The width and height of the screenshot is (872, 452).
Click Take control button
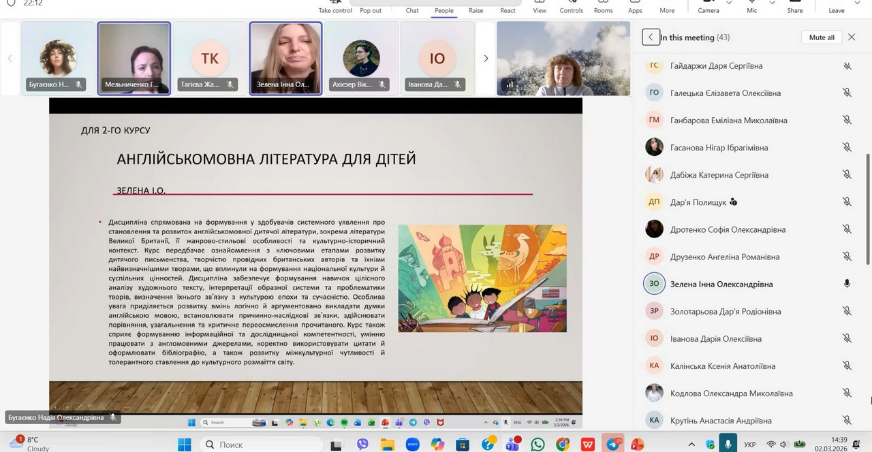click(x=335, y=7)
